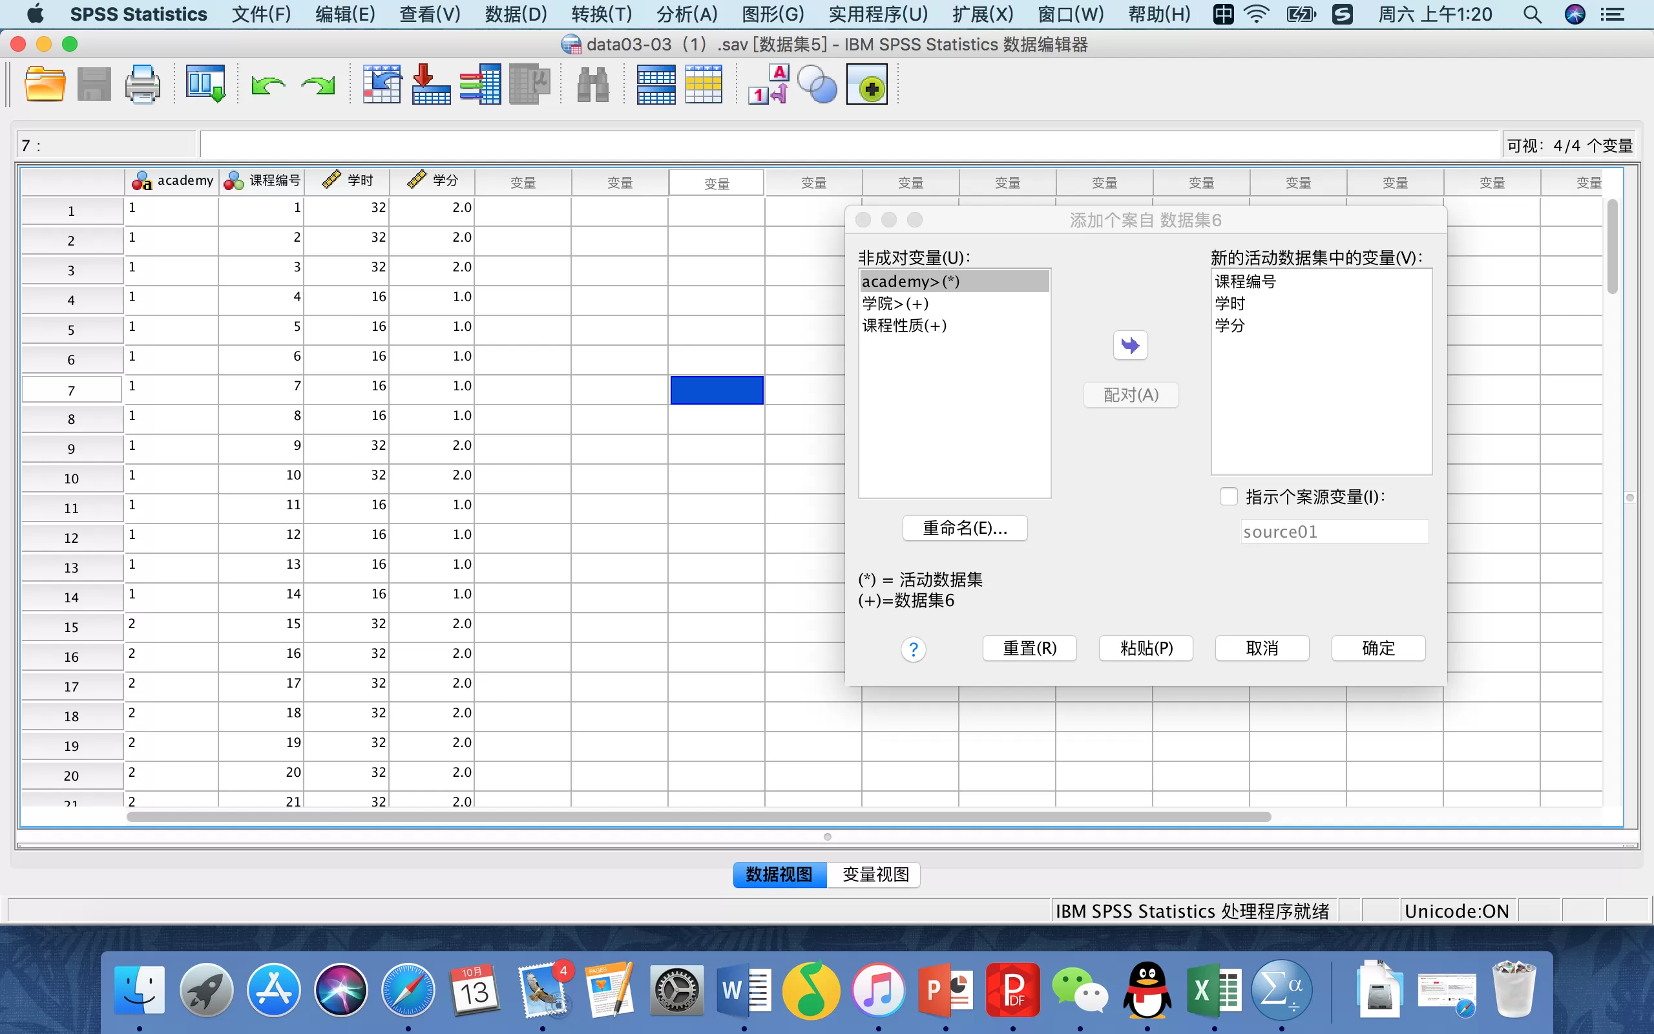
Task: Insert a new variable
Action: click(x=704, y=83)
